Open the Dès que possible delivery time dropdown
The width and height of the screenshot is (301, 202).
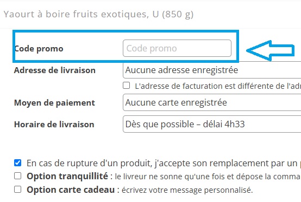[x=212, y=124]
